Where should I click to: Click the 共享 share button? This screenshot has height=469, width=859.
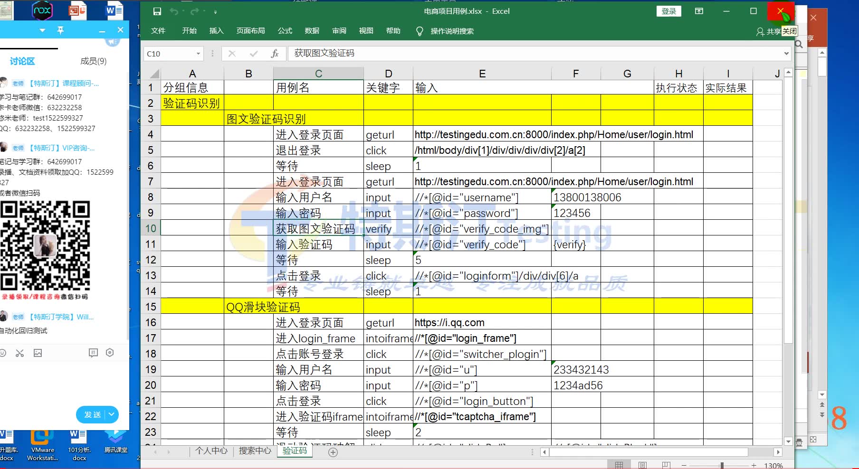(769, 31)
